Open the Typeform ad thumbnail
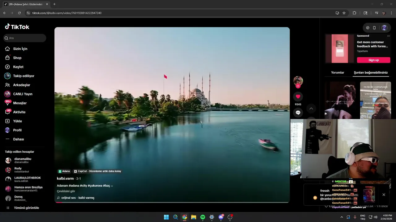This screenshot has height=222, width=396. [x=340, y=49]
